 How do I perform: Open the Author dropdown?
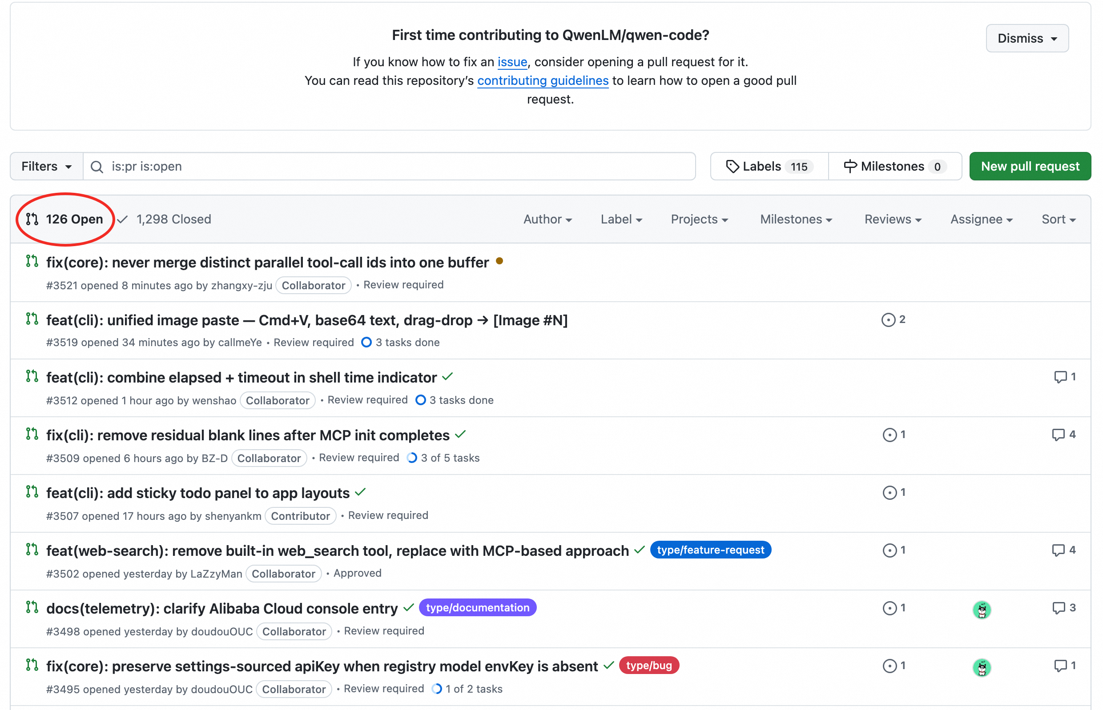tap(547, 219)
